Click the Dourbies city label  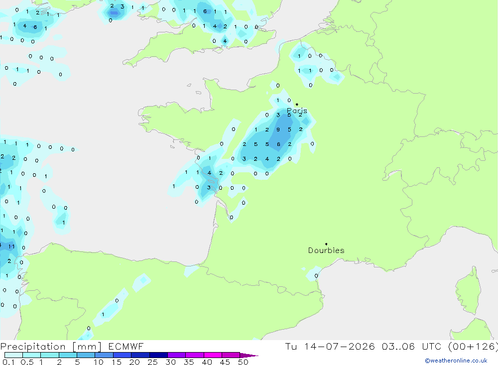click(x=326, y=250)
